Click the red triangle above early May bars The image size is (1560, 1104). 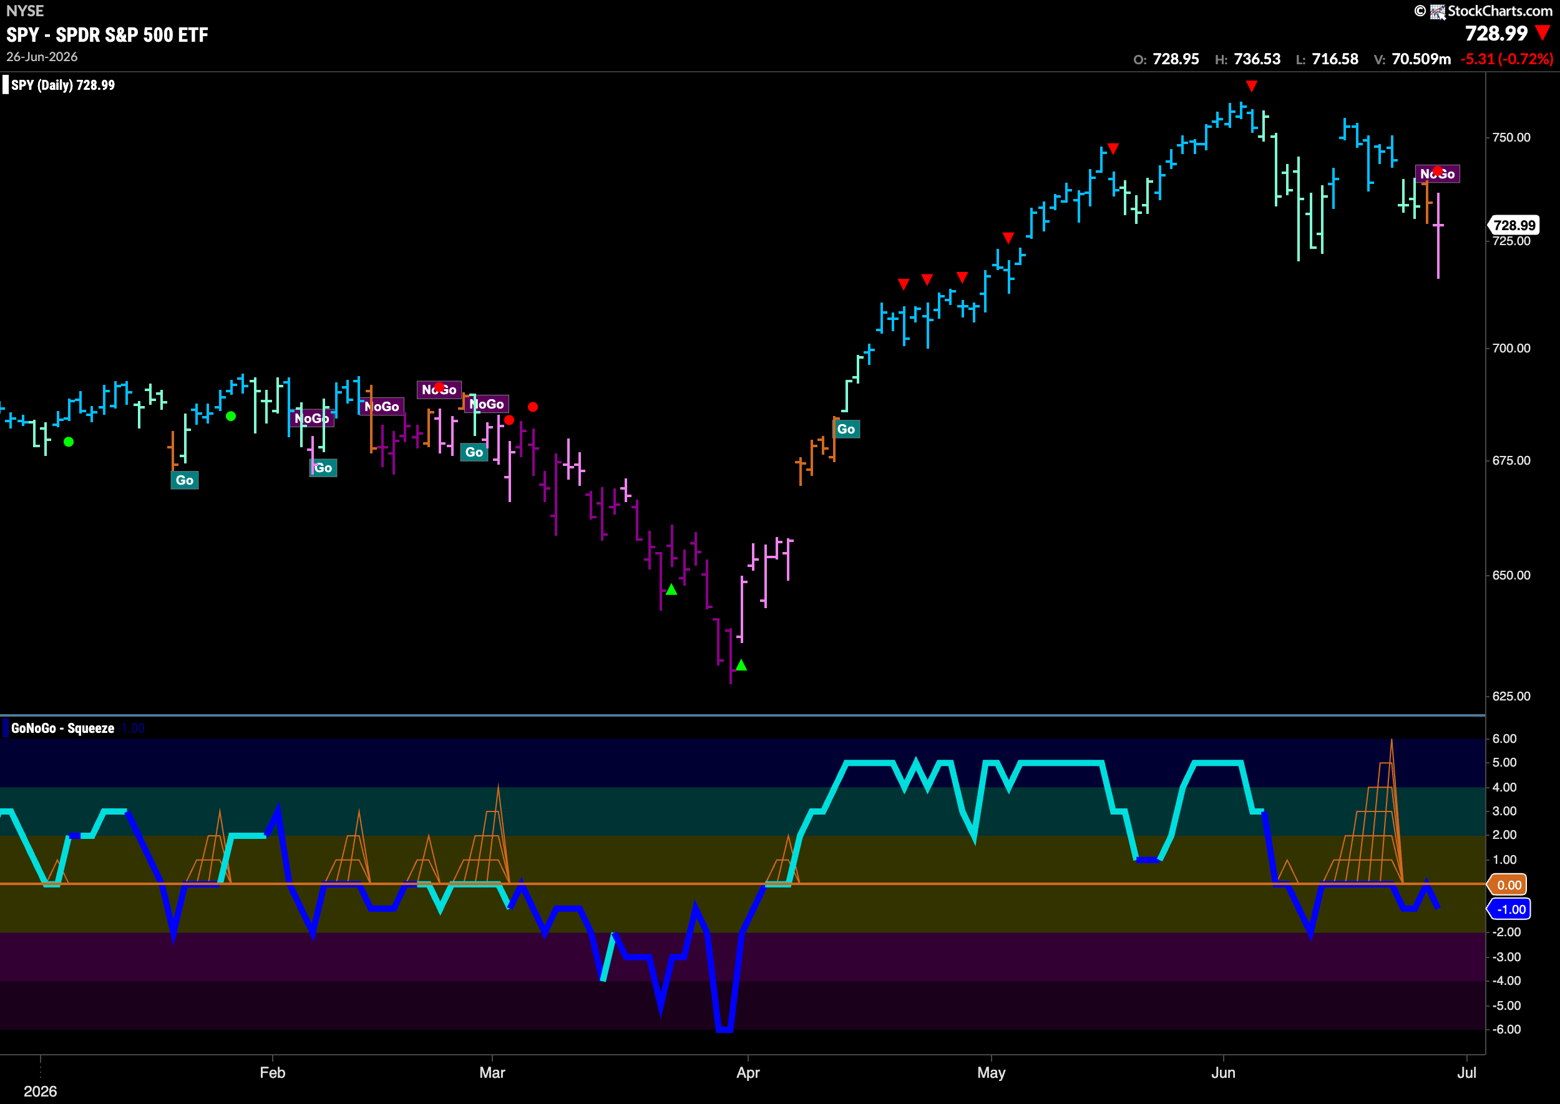[x=1008, y=238]
